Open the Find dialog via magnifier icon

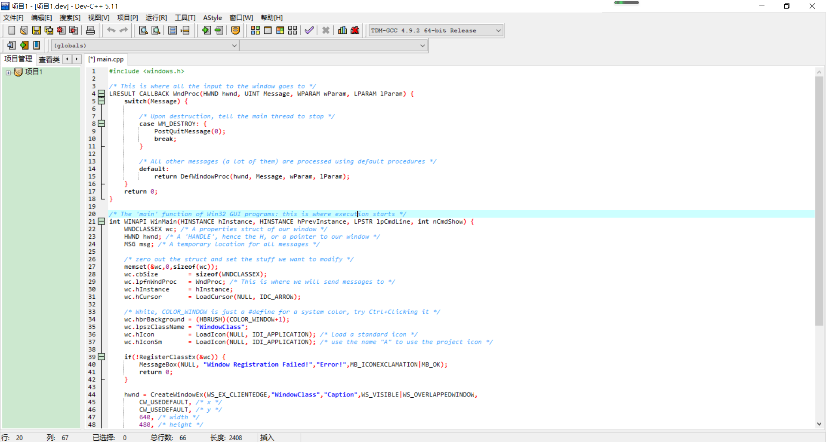pos(143,30)
